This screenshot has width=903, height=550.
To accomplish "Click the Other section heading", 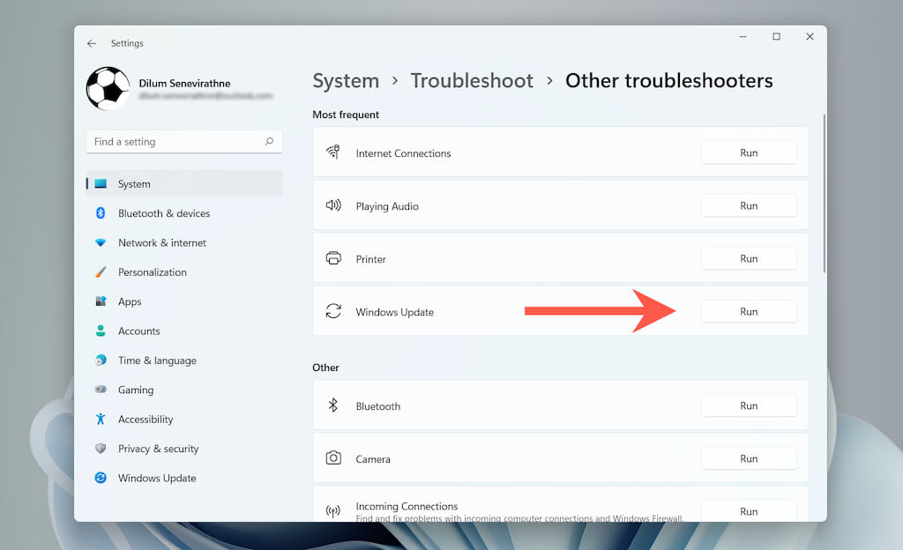I will 325,367.
